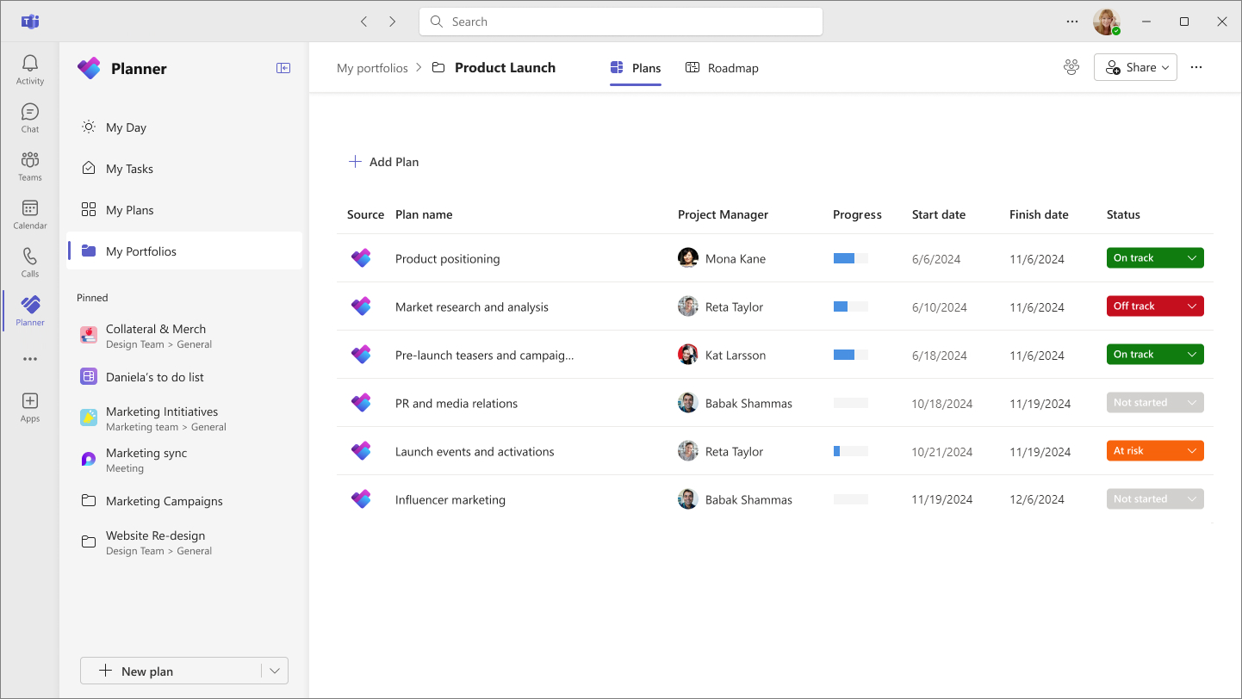
Task: Collapse the Planner navigation pane
Action: coord(283,67)
